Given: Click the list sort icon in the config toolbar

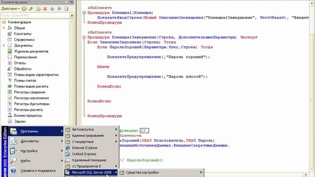Looking at the screenshot, I should pyautogui.click(x=66, y=9).
